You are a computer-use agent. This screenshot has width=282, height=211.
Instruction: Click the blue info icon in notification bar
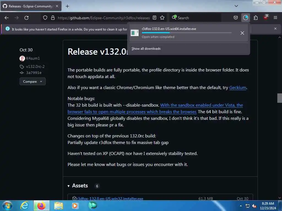[x=7, y=29]
